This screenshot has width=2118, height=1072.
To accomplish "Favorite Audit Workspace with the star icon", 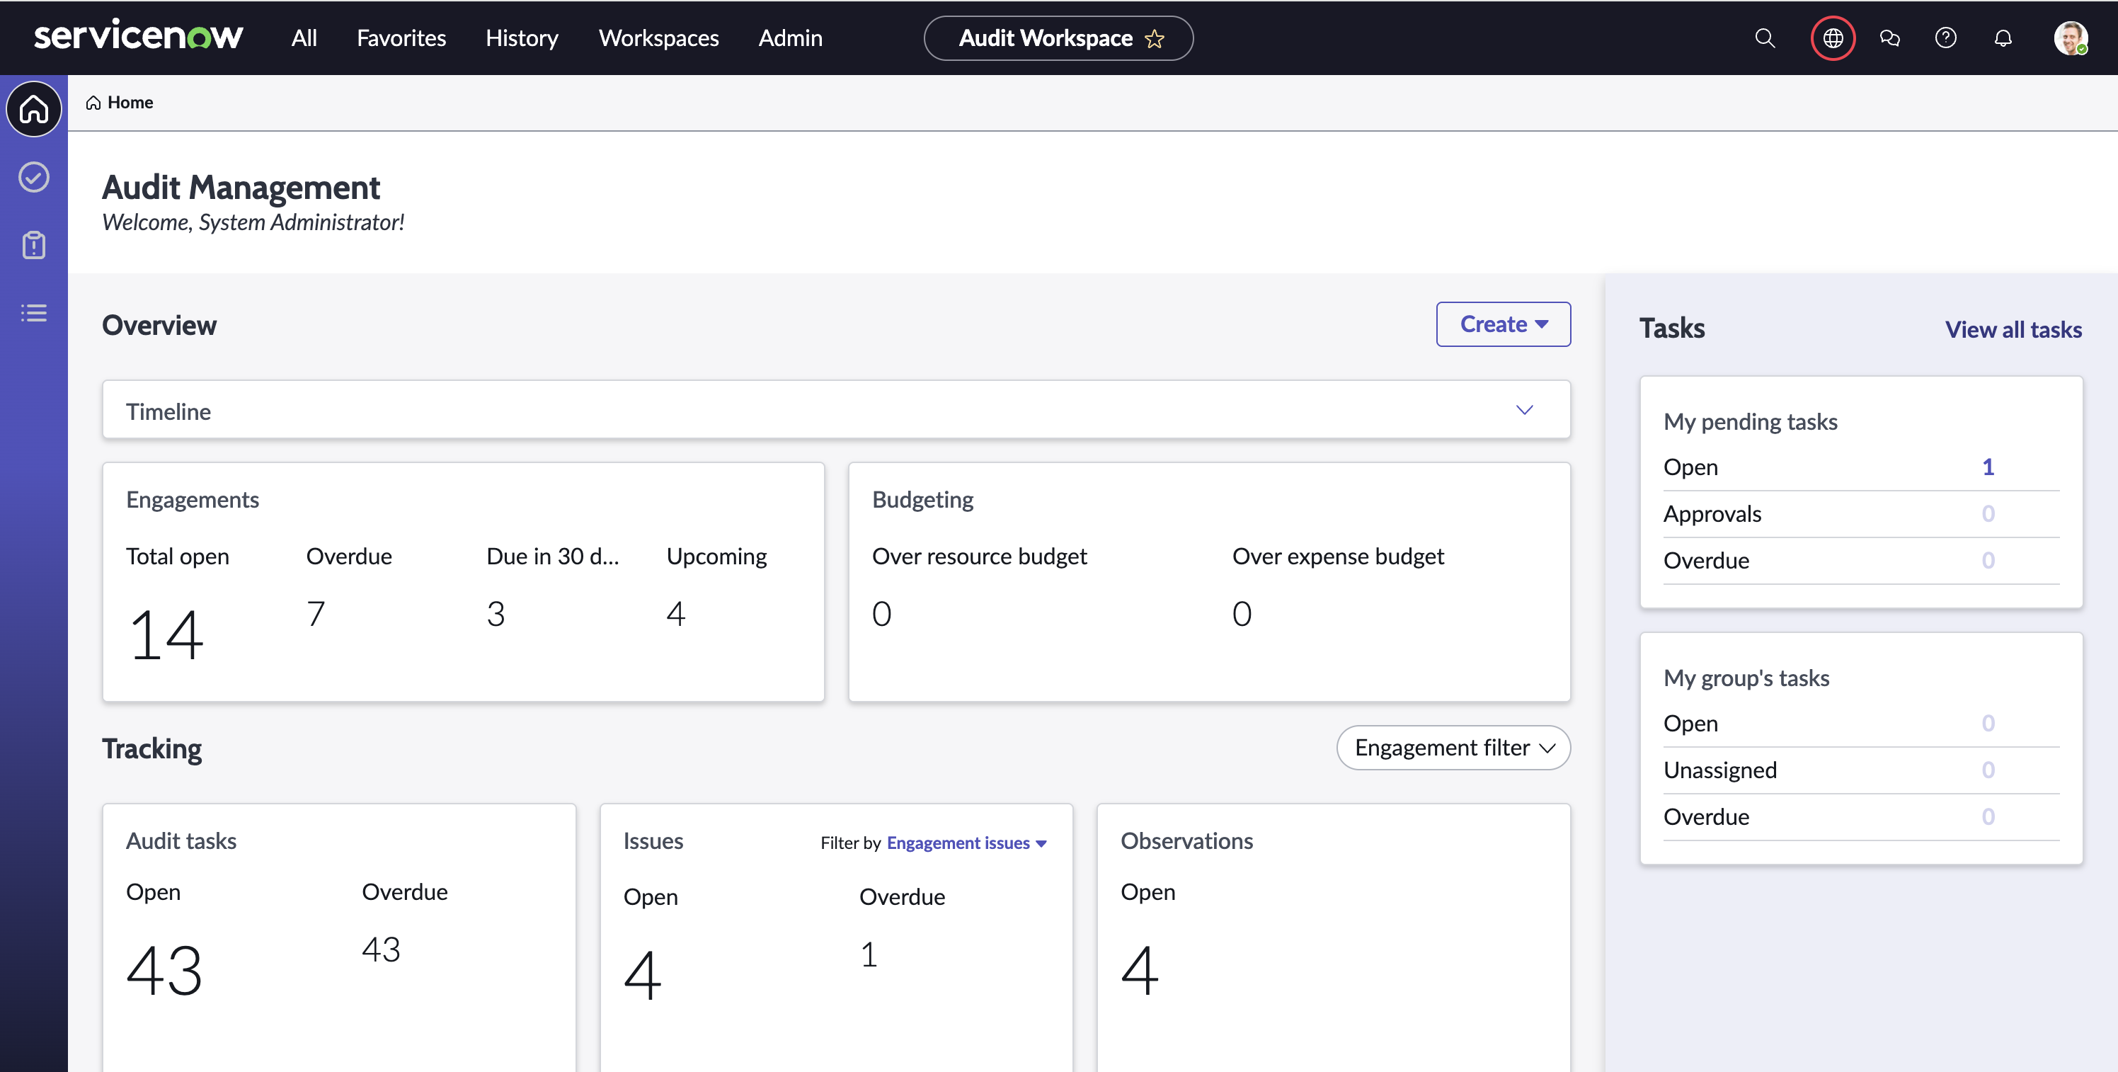I will pos(1155,39).
